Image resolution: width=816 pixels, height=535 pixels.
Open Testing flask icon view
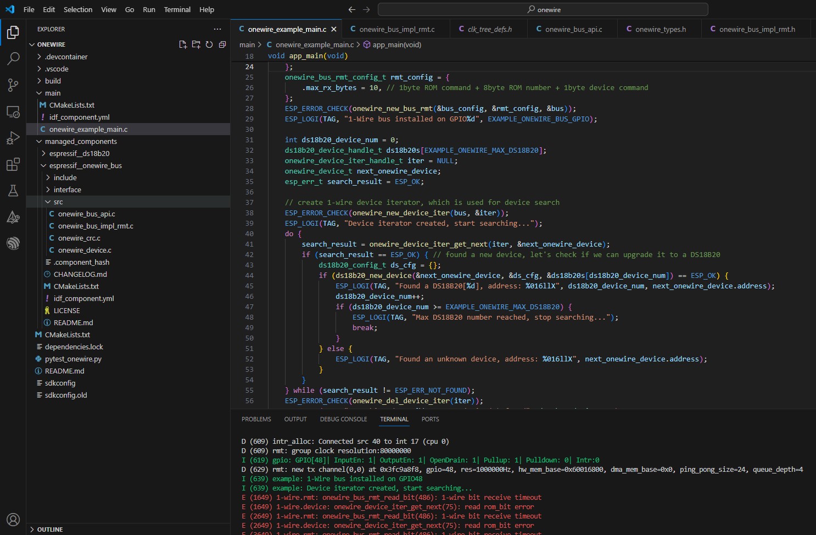click(x=13, y=191)
